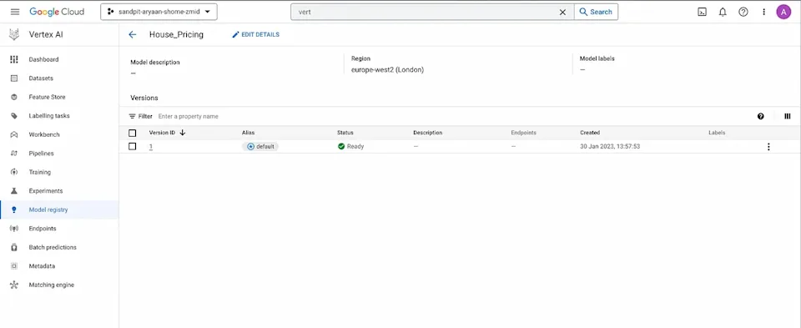
Task: Open the help question mark menu
Action: point(743,12)
